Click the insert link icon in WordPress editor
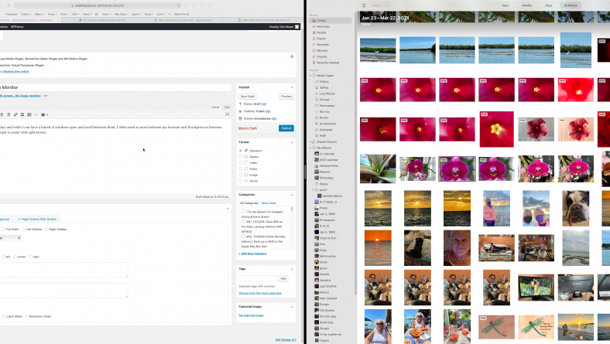 click(15, 114)
